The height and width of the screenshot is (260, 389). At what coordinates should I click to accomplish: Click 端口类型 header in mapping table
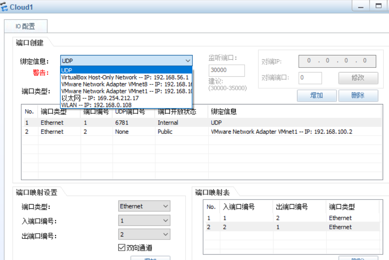click(353, 207)
